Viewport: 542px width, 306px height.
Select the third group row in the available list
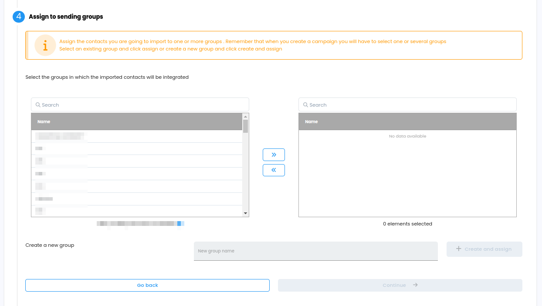click(136, 161)
